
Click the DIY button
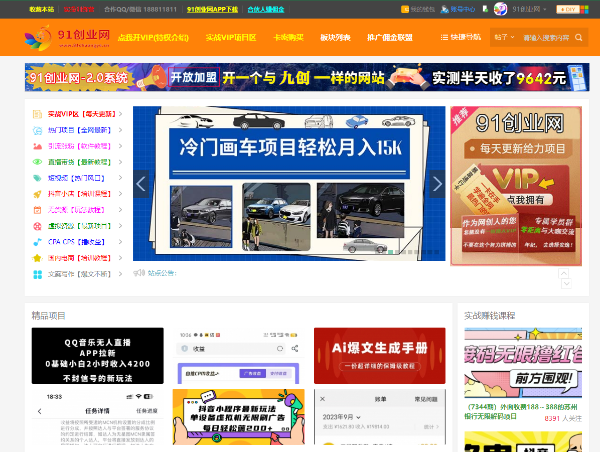point(567,9)
